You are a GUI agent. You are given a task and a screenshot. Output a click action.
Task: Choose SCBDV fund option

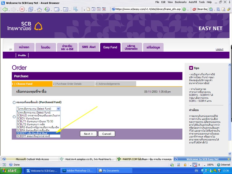(x=38, y=118)
